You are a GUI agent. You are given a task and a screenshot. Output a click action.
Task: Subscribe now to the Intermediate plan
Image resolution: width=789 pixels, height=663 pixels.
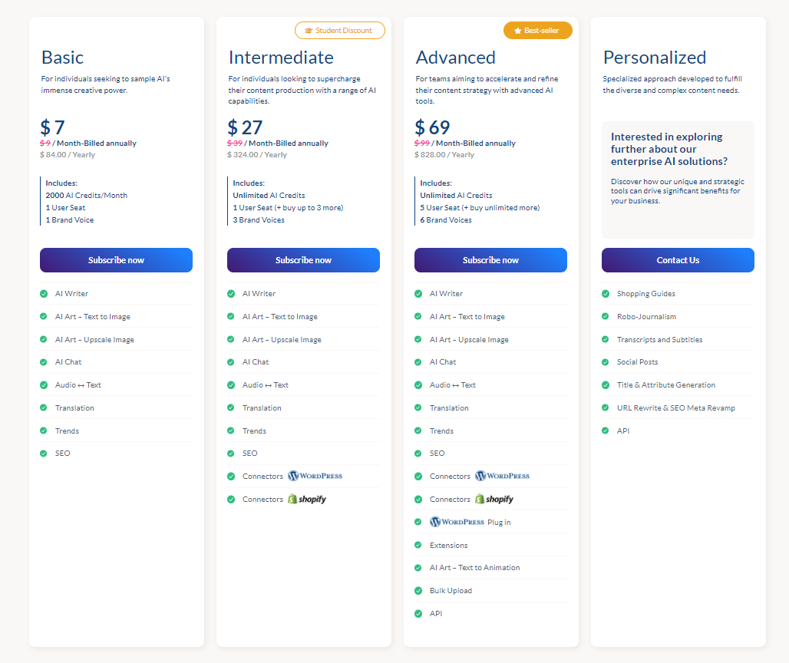point(303,260)
